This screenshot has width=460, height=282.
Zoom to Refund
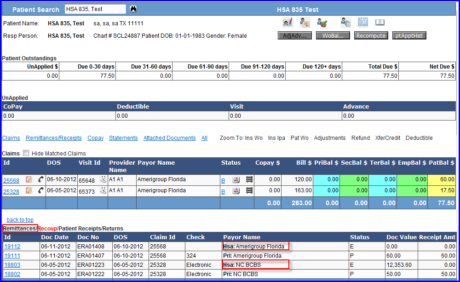(361, 138)
